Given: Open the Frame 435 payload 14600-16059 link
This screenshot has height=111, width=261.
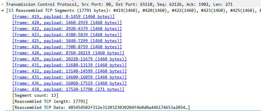Looking at the screenshot, I should click(69, 77).
